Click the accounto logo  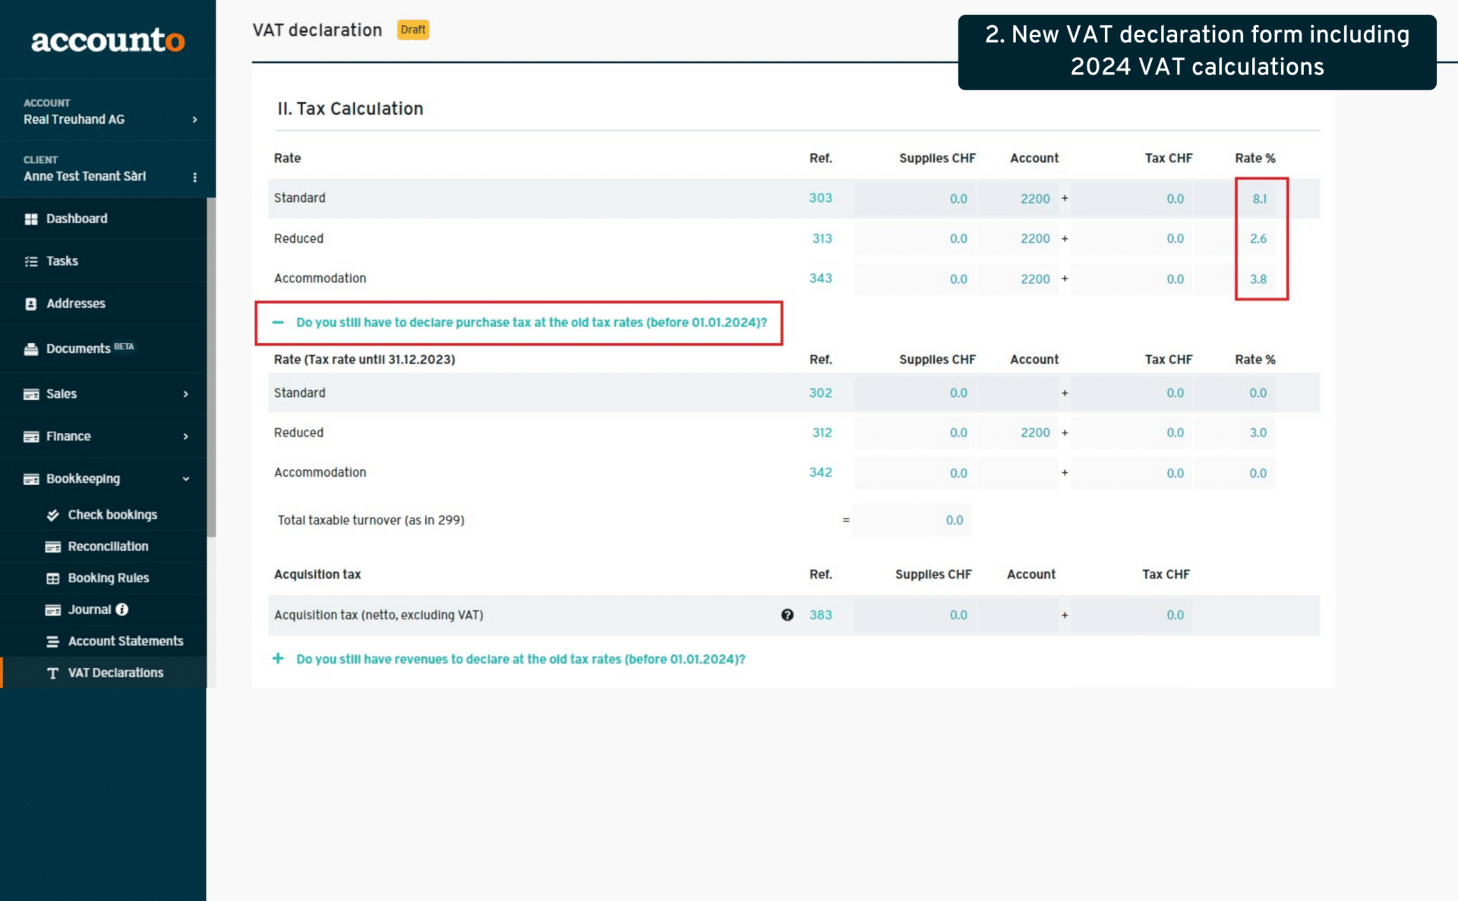click(108, 40)
